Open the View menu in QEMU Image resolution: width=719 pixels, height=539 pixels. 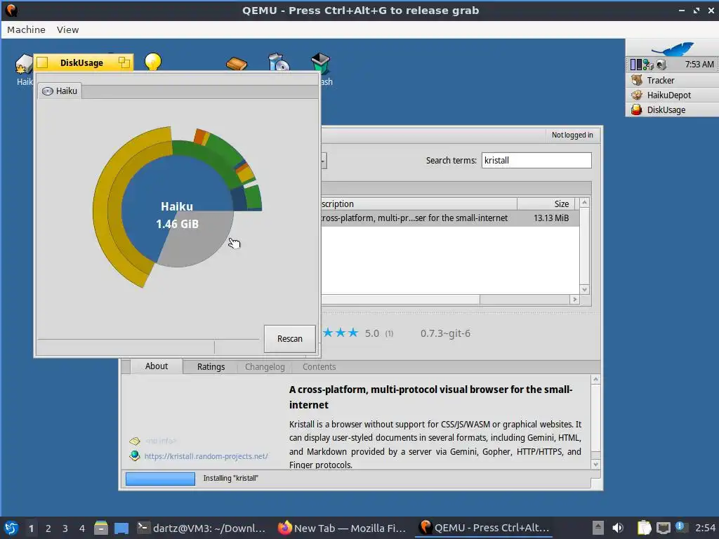coord(68,29)
